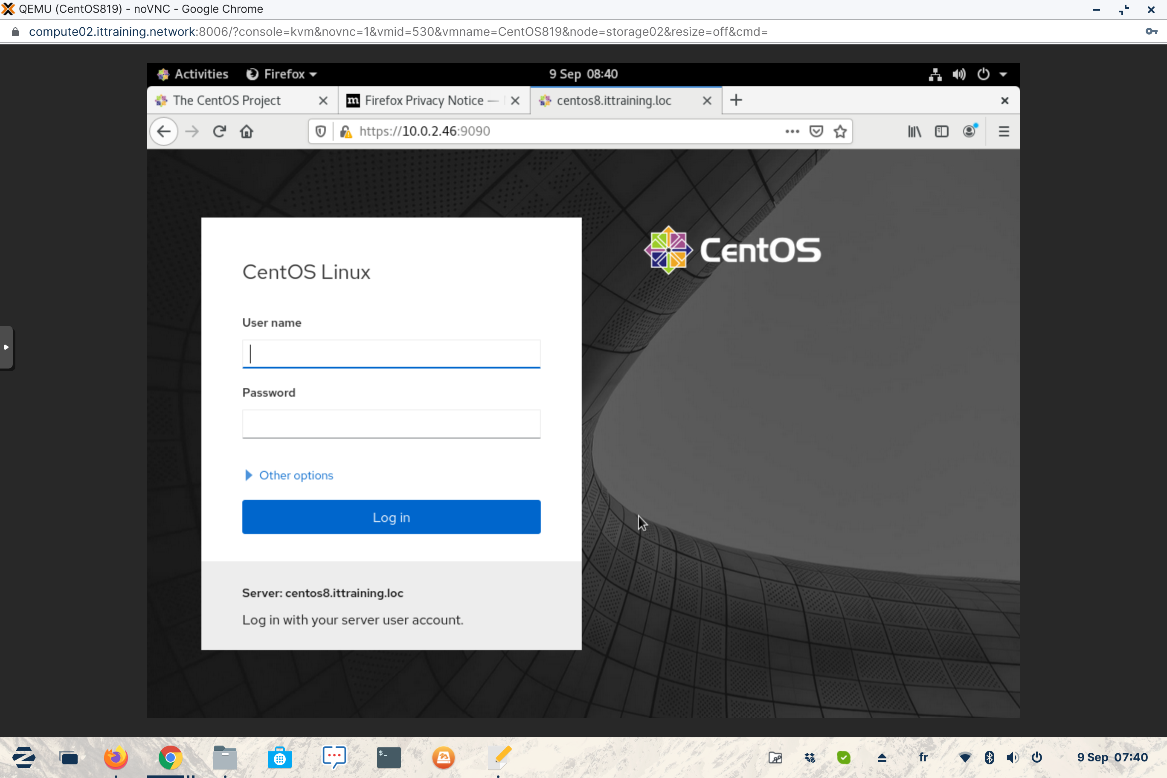Click the GNOME volume icon

point(958,74)
